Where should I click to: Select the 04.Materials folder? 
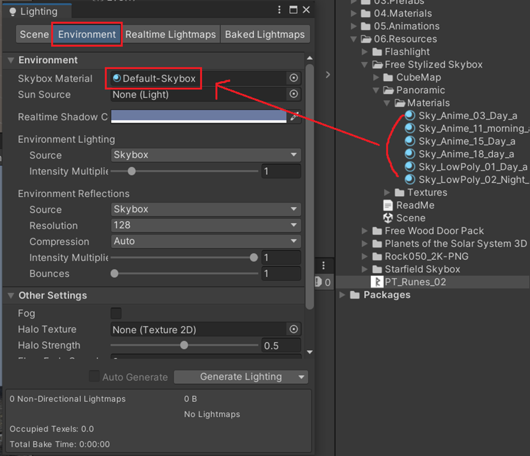pos(396,14)
